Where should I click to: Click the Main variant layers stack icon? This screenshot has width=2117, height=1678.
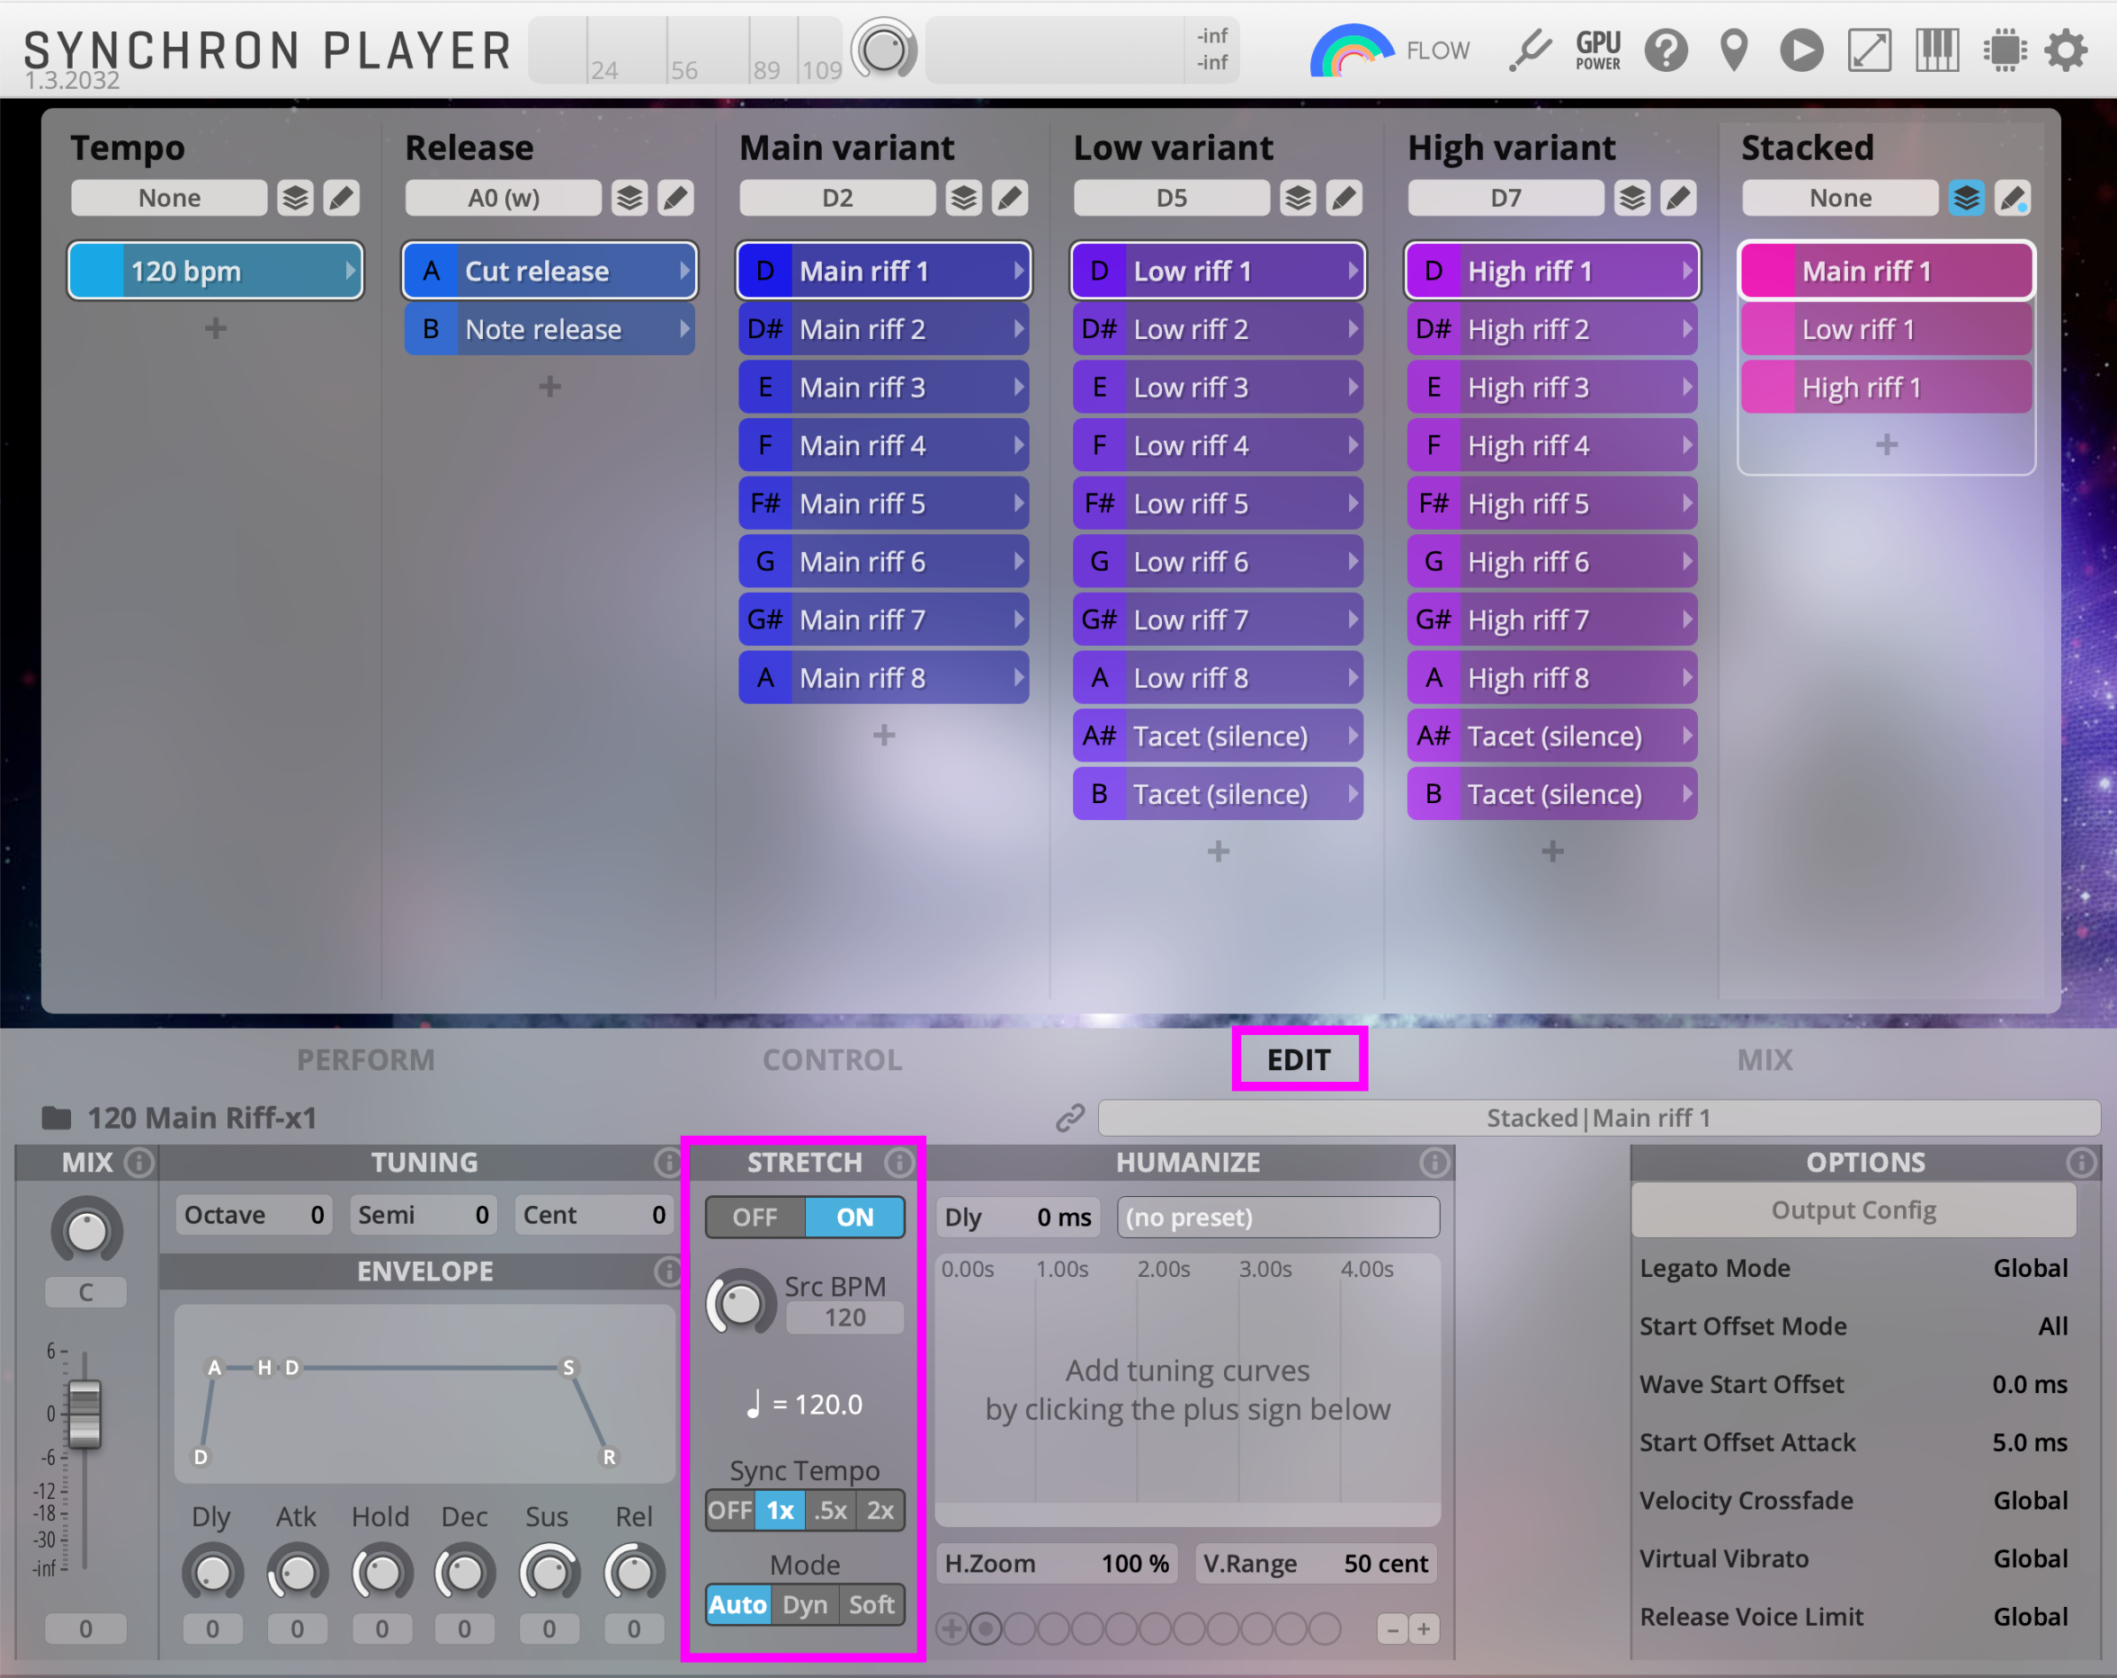(964, 199)
